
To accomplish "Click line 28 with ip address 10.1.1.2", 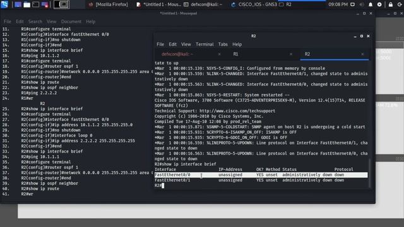I will (77, 125).
